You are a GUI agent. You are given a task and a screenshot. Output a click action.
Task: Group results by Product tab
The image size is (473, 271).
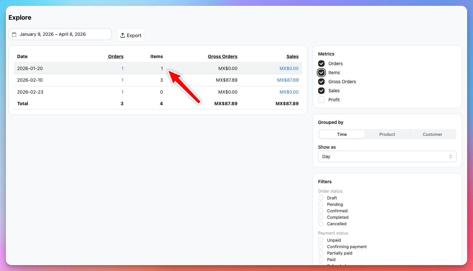pyautogui.click(x=387, y=135)
